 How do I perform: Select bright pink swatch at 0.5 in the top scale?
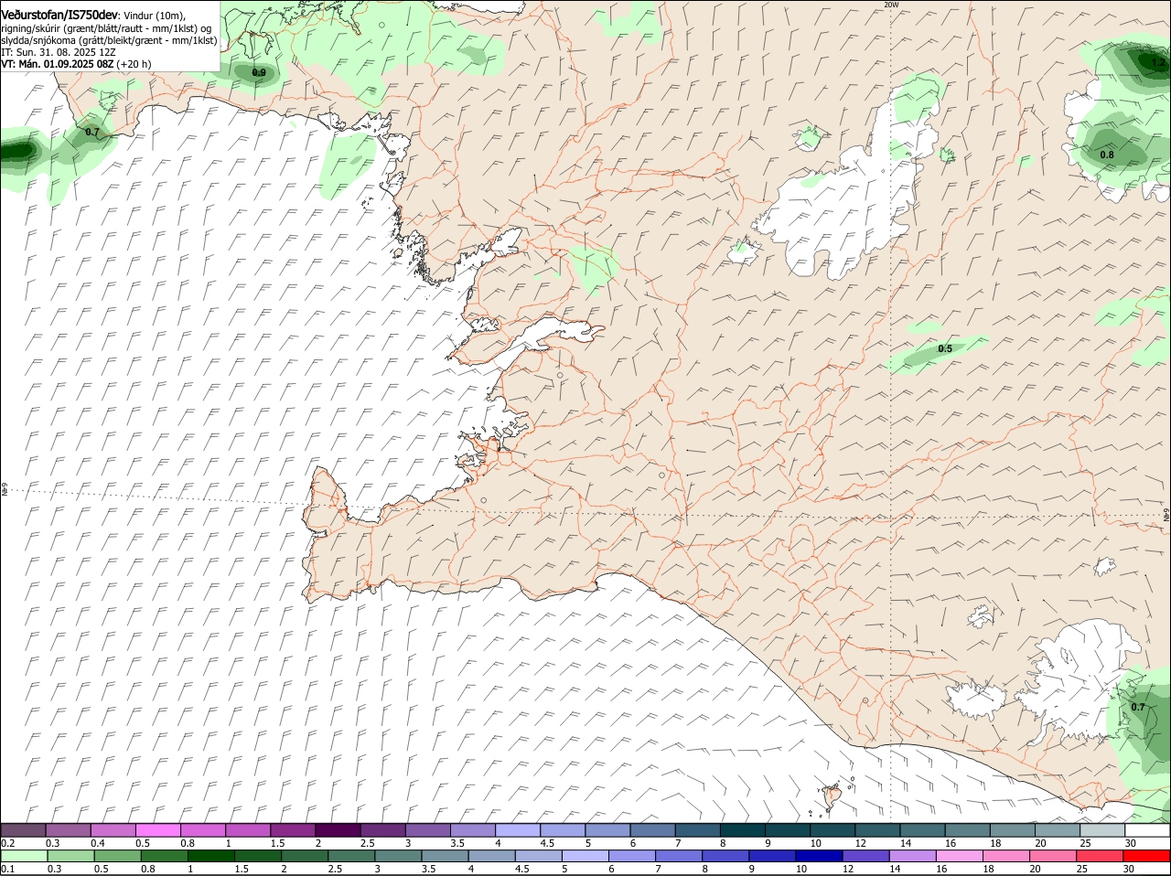(x=158, y=830)
